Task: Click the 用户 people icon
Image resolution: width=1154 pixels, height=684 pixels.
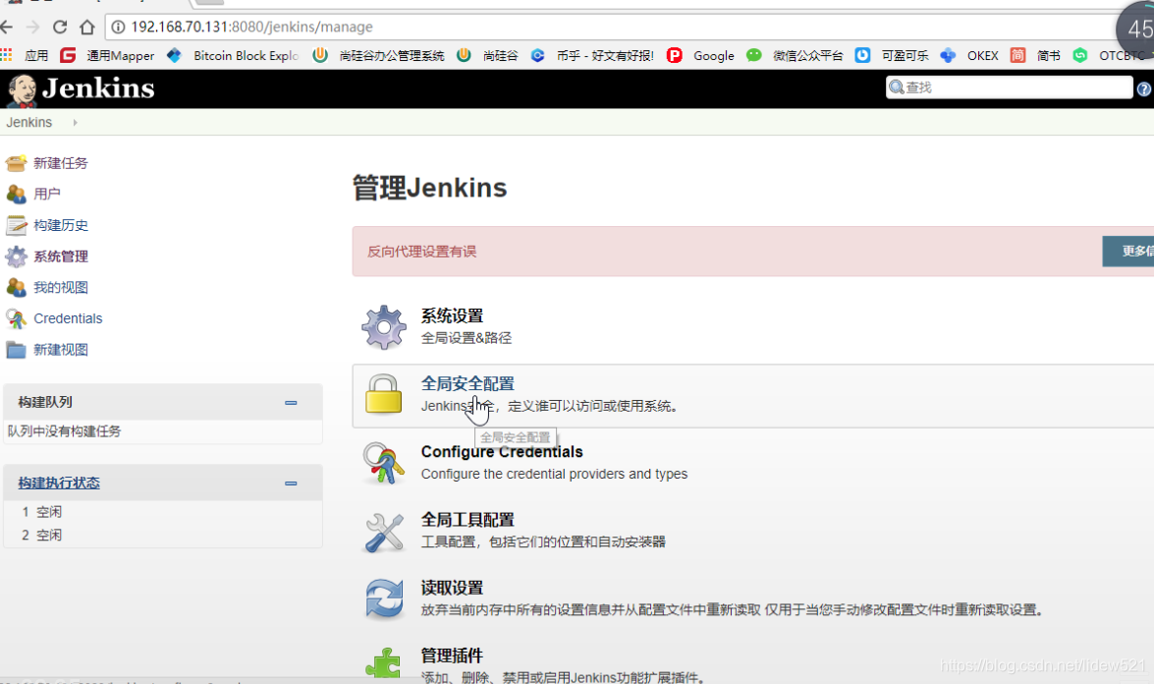Action: (x=16, y=194)
